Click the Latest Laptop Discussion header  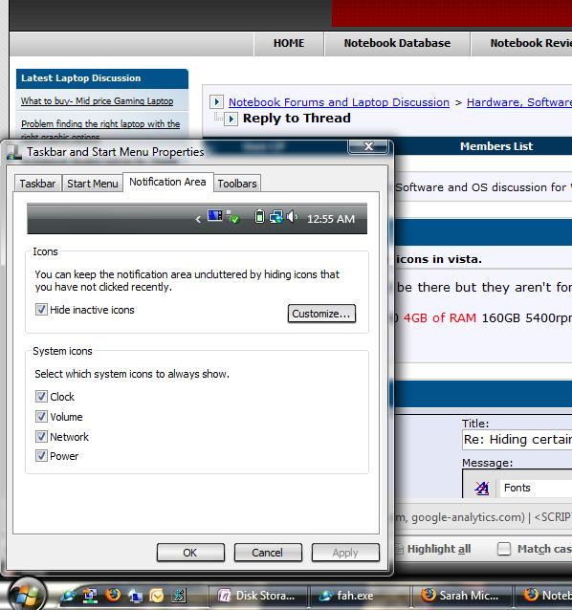coord(102,78)
